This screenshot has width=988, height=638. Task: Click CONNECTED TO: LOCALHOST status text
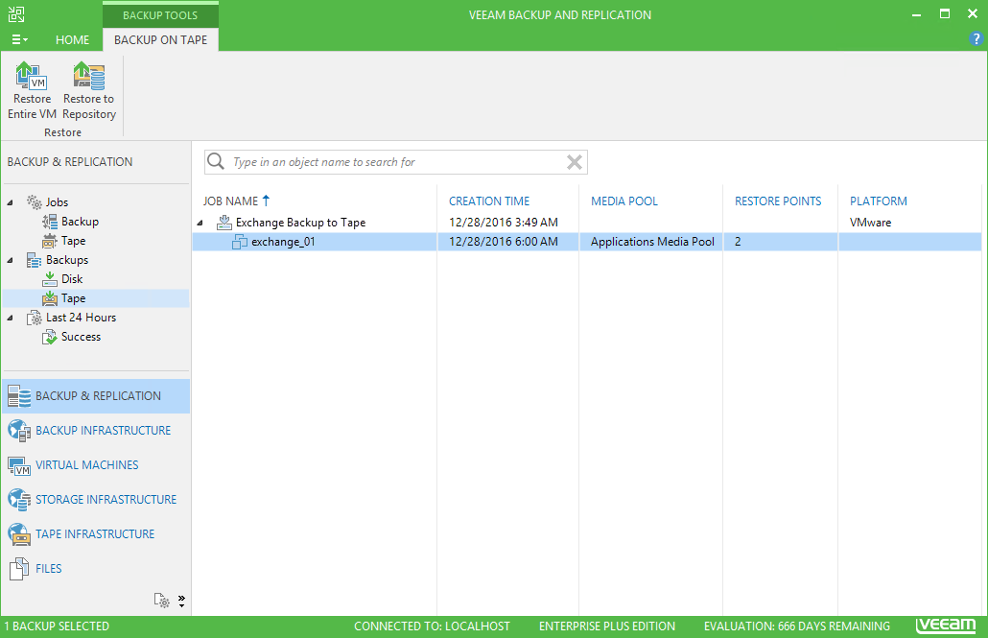point(432,626)
